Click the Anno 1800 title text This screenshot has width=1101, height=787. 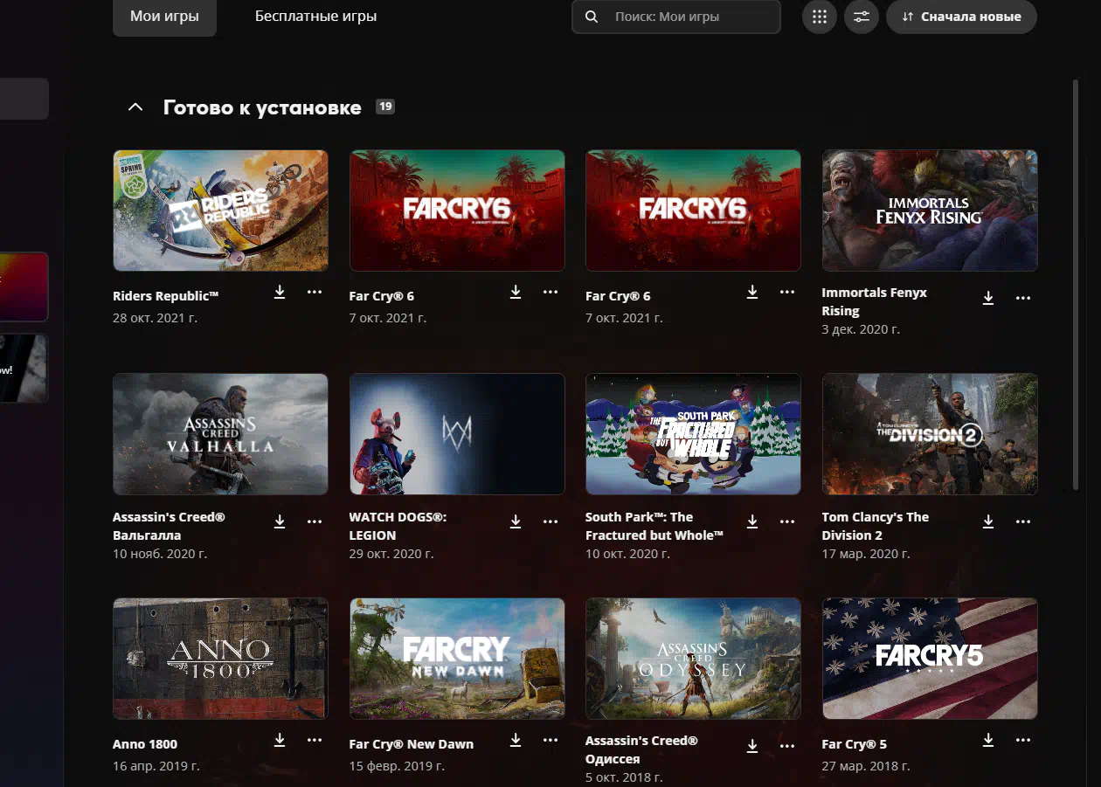[x=145, y=744]
